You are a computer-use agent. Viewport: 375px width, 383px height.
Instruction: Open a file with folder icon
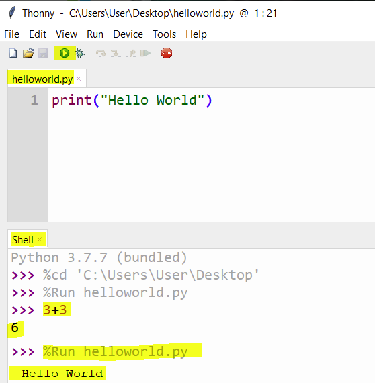(x=28, y=53)
